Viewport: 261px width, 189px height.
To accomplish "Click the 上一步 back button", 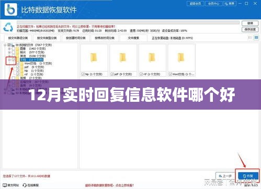I will (225, 176).
